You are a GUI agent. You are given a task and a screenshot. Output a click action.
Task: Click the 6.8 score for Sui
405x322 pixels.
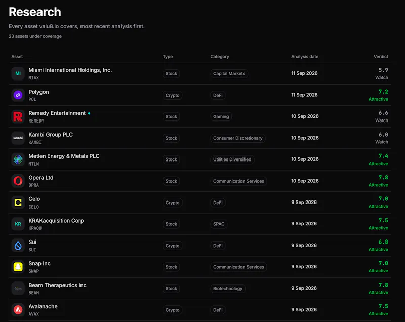point(383,242)
